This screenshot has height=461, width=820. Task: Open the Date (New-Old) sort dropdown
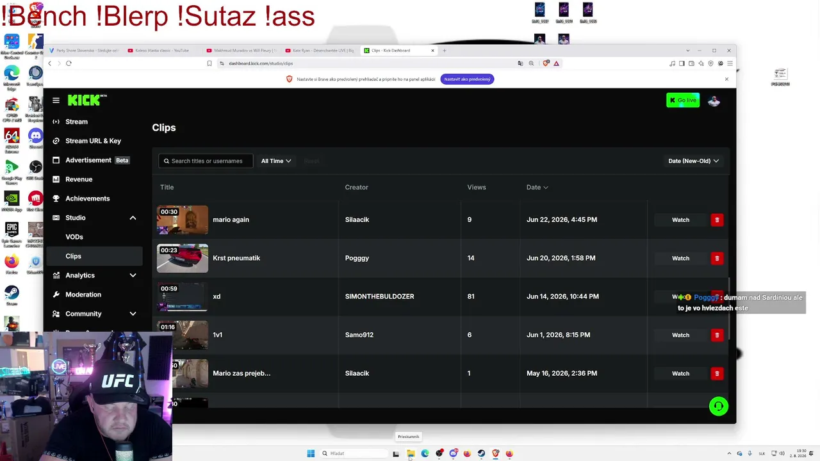pos(693,161)
